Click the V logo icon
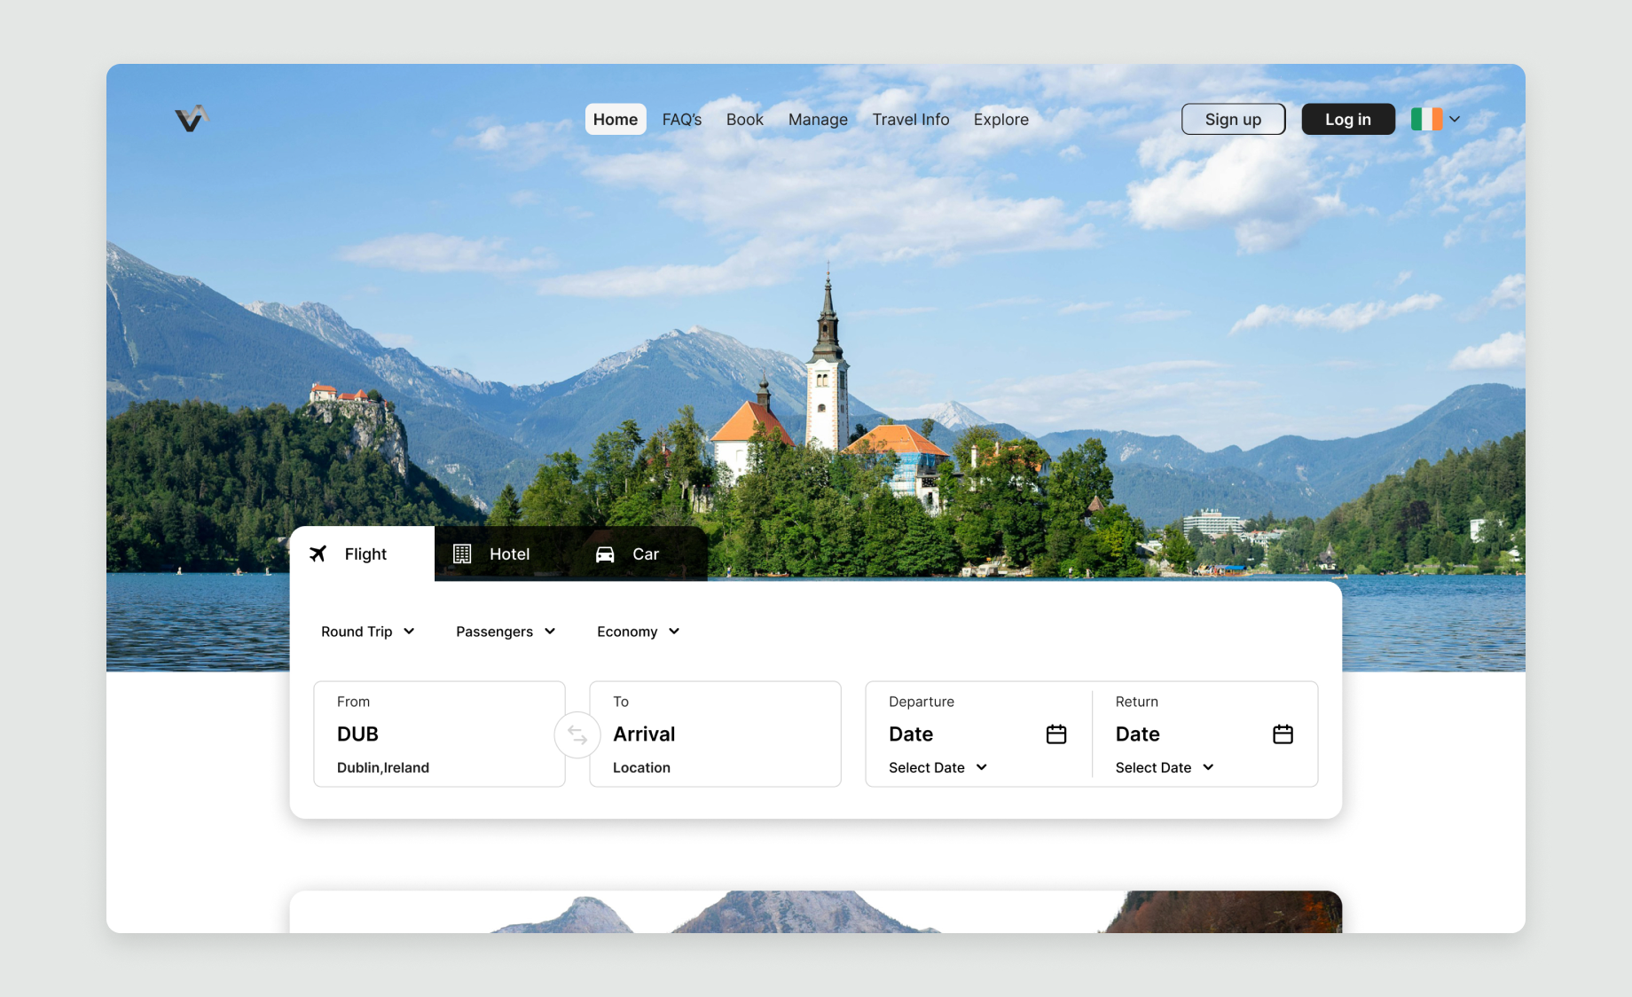Viewport: 1632px width, 997px height. (x=192, y=118)
